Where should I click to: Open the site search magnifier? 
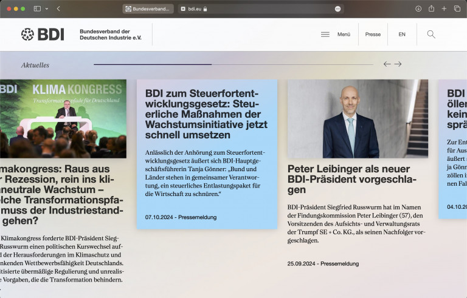tap(431, 35)
